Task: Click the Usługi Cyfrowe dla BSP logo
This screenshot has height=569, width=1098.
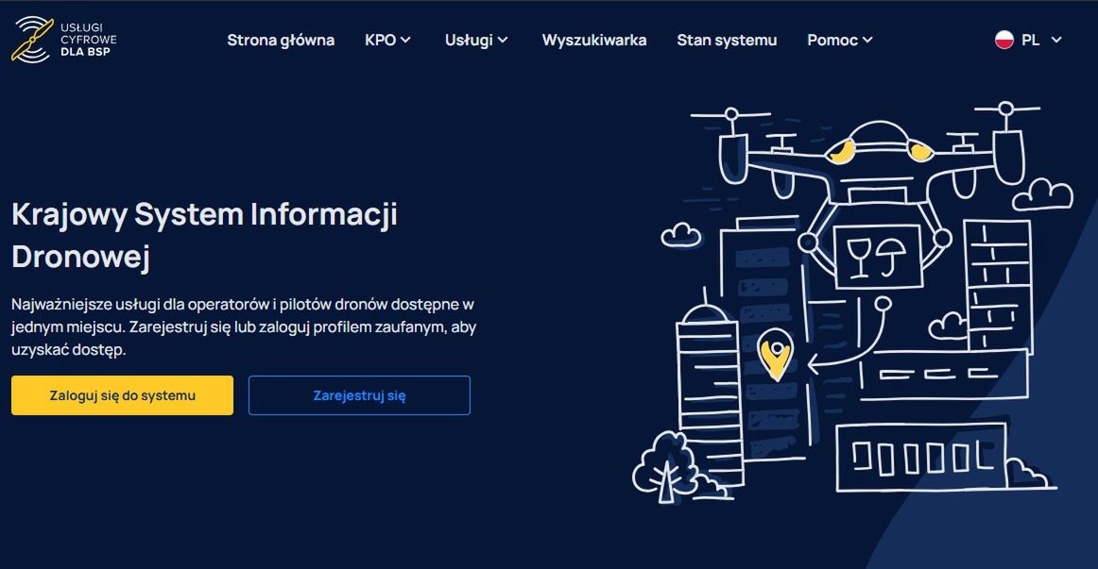Action: [63, 40]
